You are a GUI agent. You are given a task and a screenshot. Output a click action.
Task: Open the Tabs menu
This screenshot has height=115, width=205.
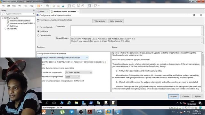(25, 6)
